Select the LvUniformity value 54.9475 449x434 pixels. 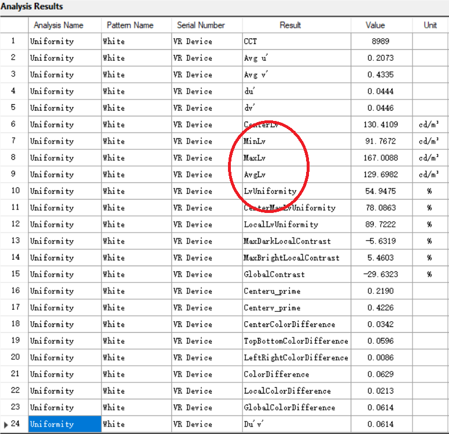click(x=381, y=191)
